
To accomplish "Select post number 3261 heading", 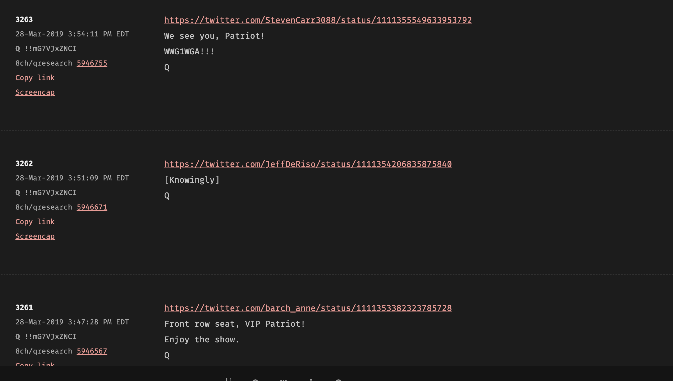I will [x=24, y=308].
